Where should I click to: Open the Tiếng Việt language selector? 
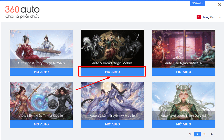(x=209, y=17)
